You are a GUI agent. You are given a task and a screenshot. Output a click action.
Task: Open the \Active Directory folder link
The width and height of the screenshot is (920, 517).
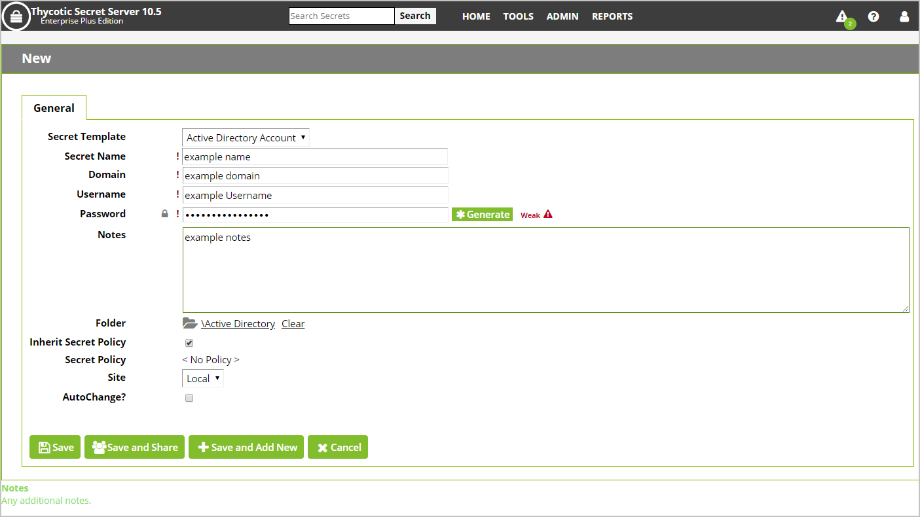238,324
